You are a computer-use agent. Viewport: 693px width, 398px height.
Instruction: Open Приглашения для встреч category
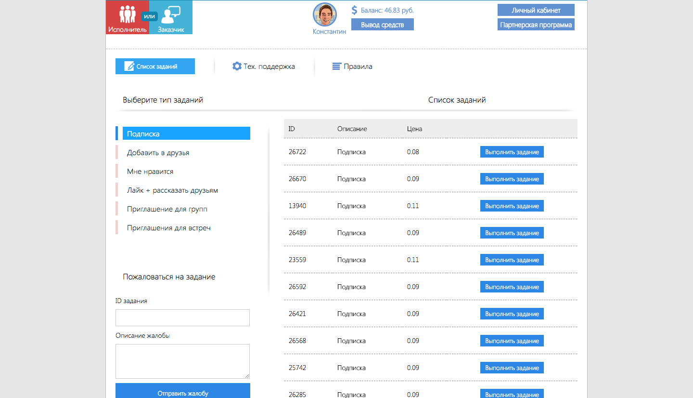click(x=168, y=228)
